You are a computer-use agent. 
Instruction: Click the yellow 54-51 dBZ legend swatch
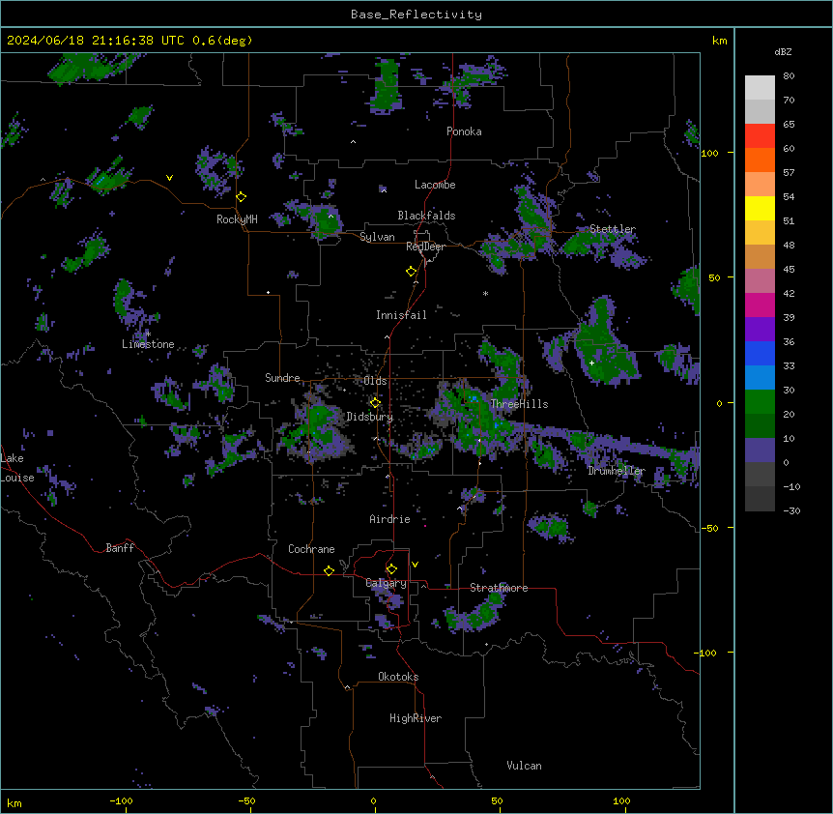point(760,208)
